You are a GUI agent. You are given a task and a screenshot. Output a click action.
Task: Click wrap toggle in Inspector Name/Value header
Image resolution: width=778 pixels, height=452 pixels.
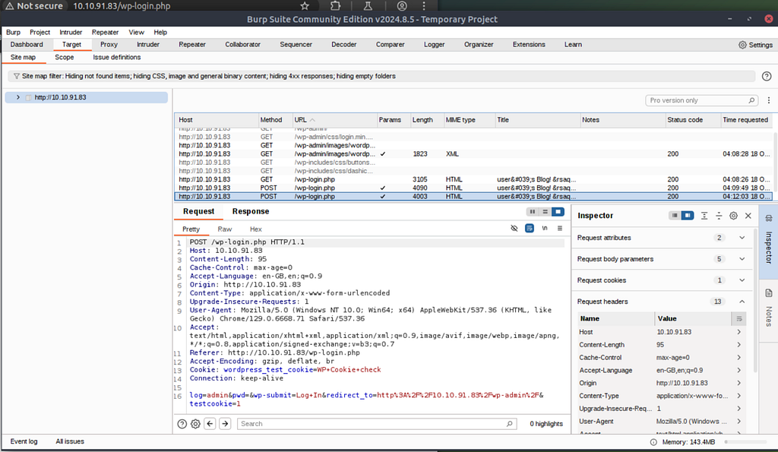[738, 318]
